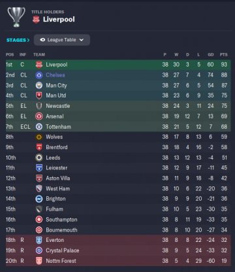
Task: Click the League Table dropdown chevron arrow
Action: pyautogui.click(x=82, y=40)
